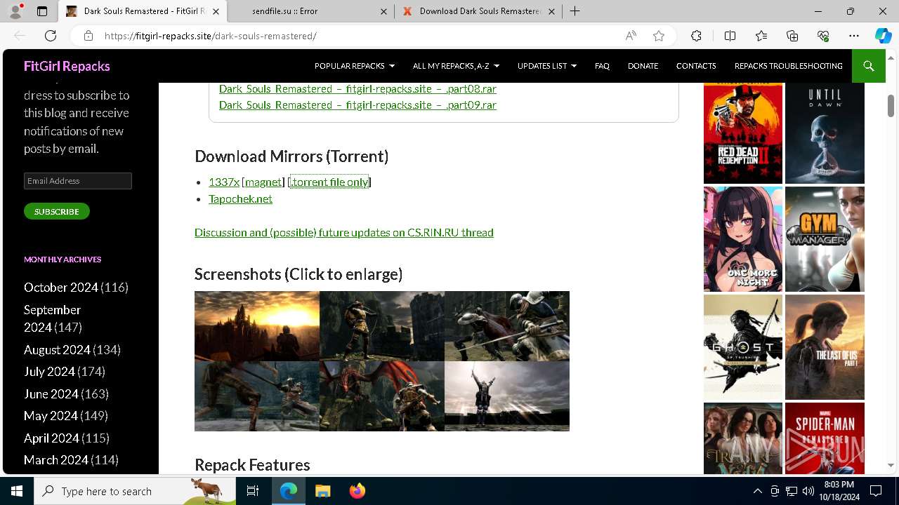The image size is (899, 505).
Task: Open Repacks Troubleshooting menu item
Action: click(x=788, y=66)
